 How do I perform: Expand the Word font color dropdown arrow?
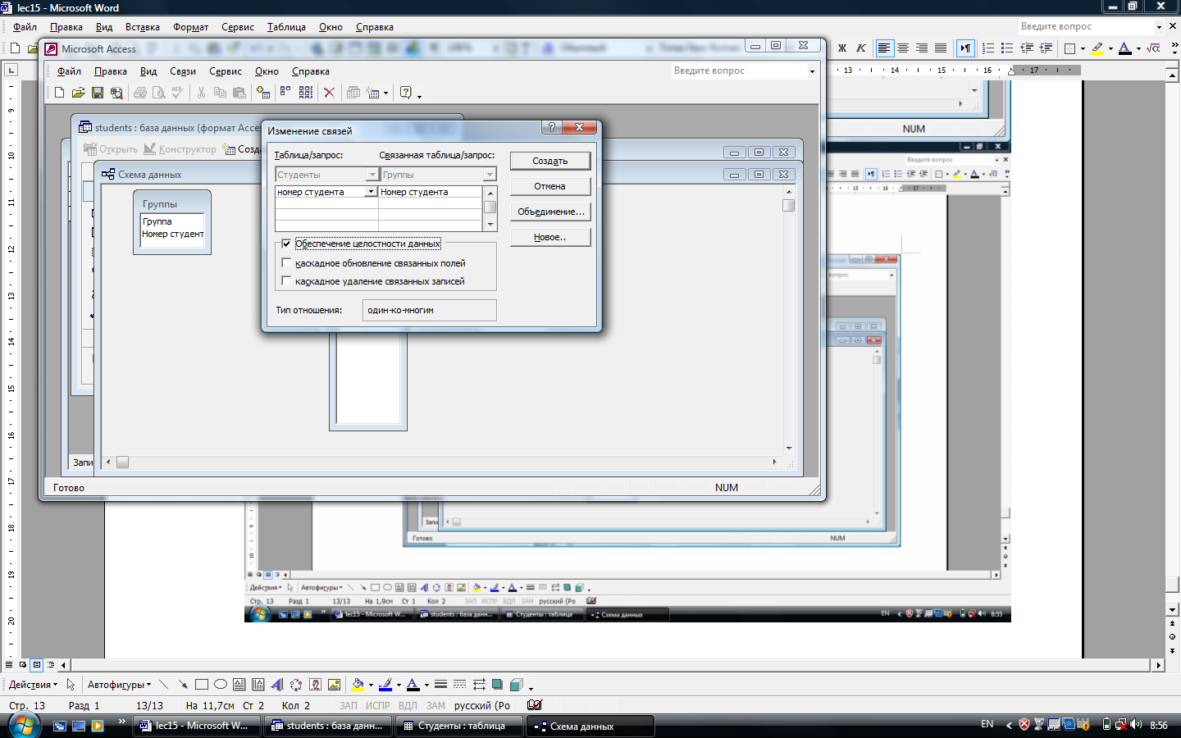pos(1138,49)
